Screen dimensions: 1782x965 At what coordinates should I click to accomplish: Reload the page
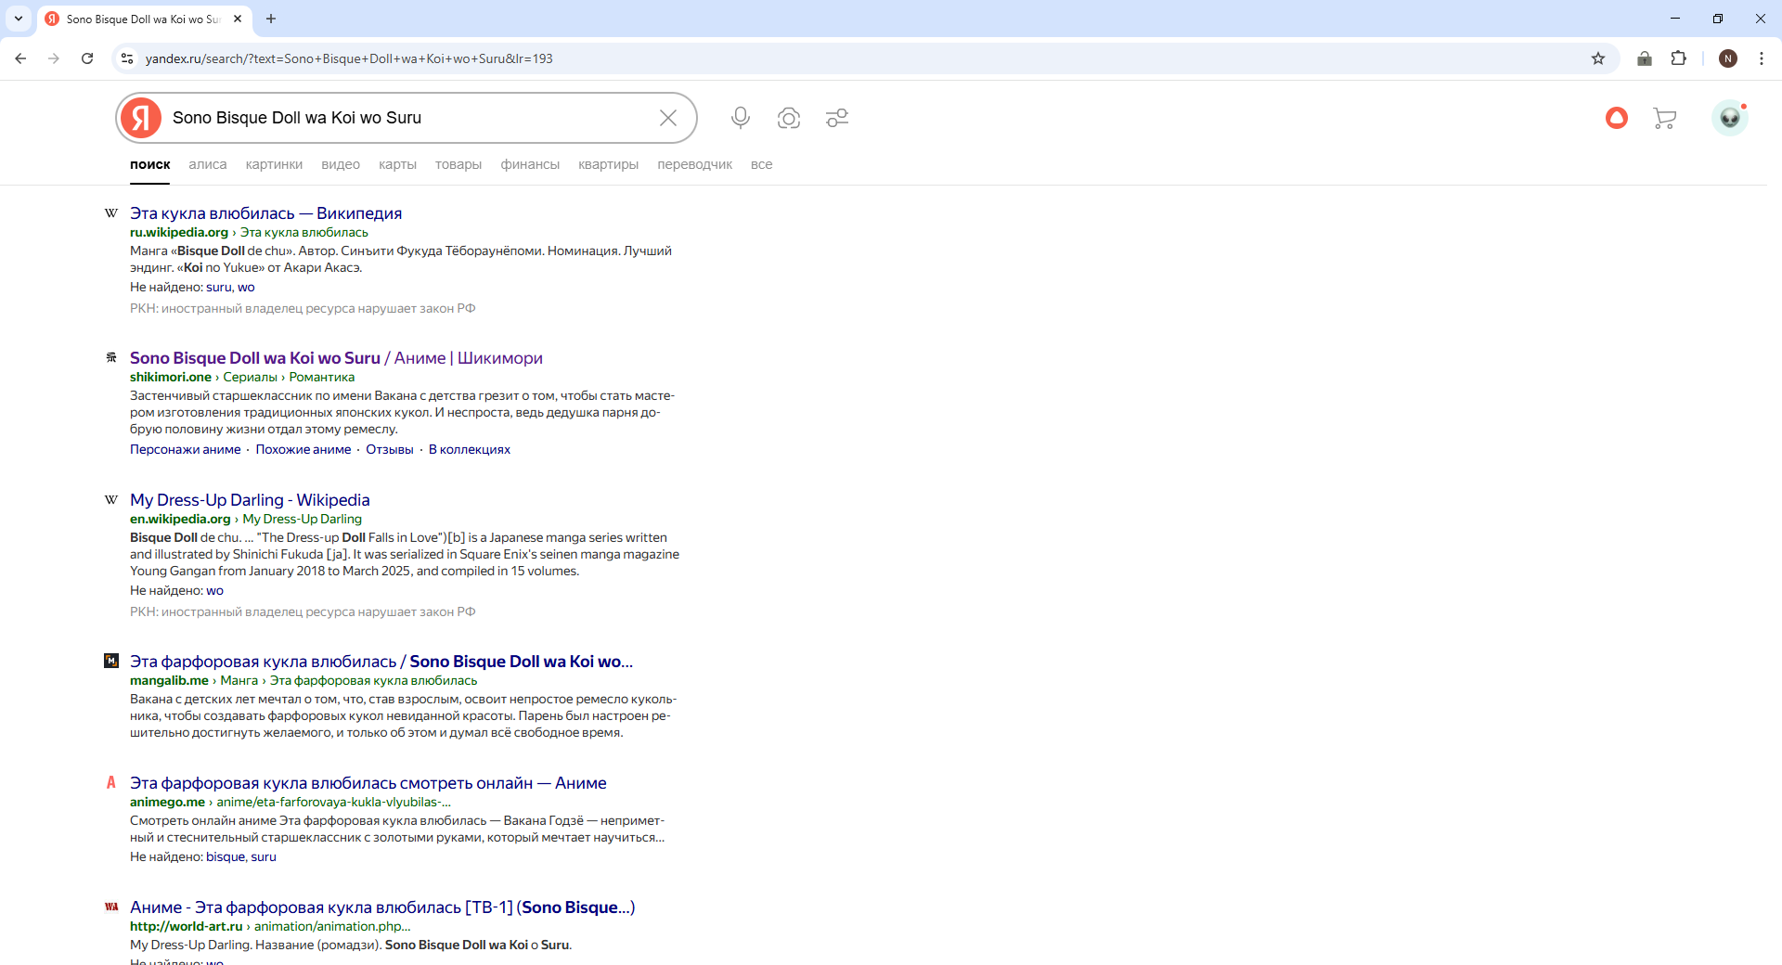coord(87,58)
